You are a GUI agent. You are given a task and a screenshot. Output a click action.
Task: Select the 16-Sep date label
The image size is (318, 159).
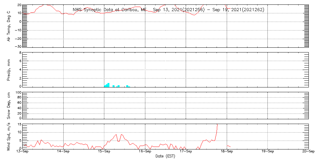pyautogui.click(x=145, y=151)
